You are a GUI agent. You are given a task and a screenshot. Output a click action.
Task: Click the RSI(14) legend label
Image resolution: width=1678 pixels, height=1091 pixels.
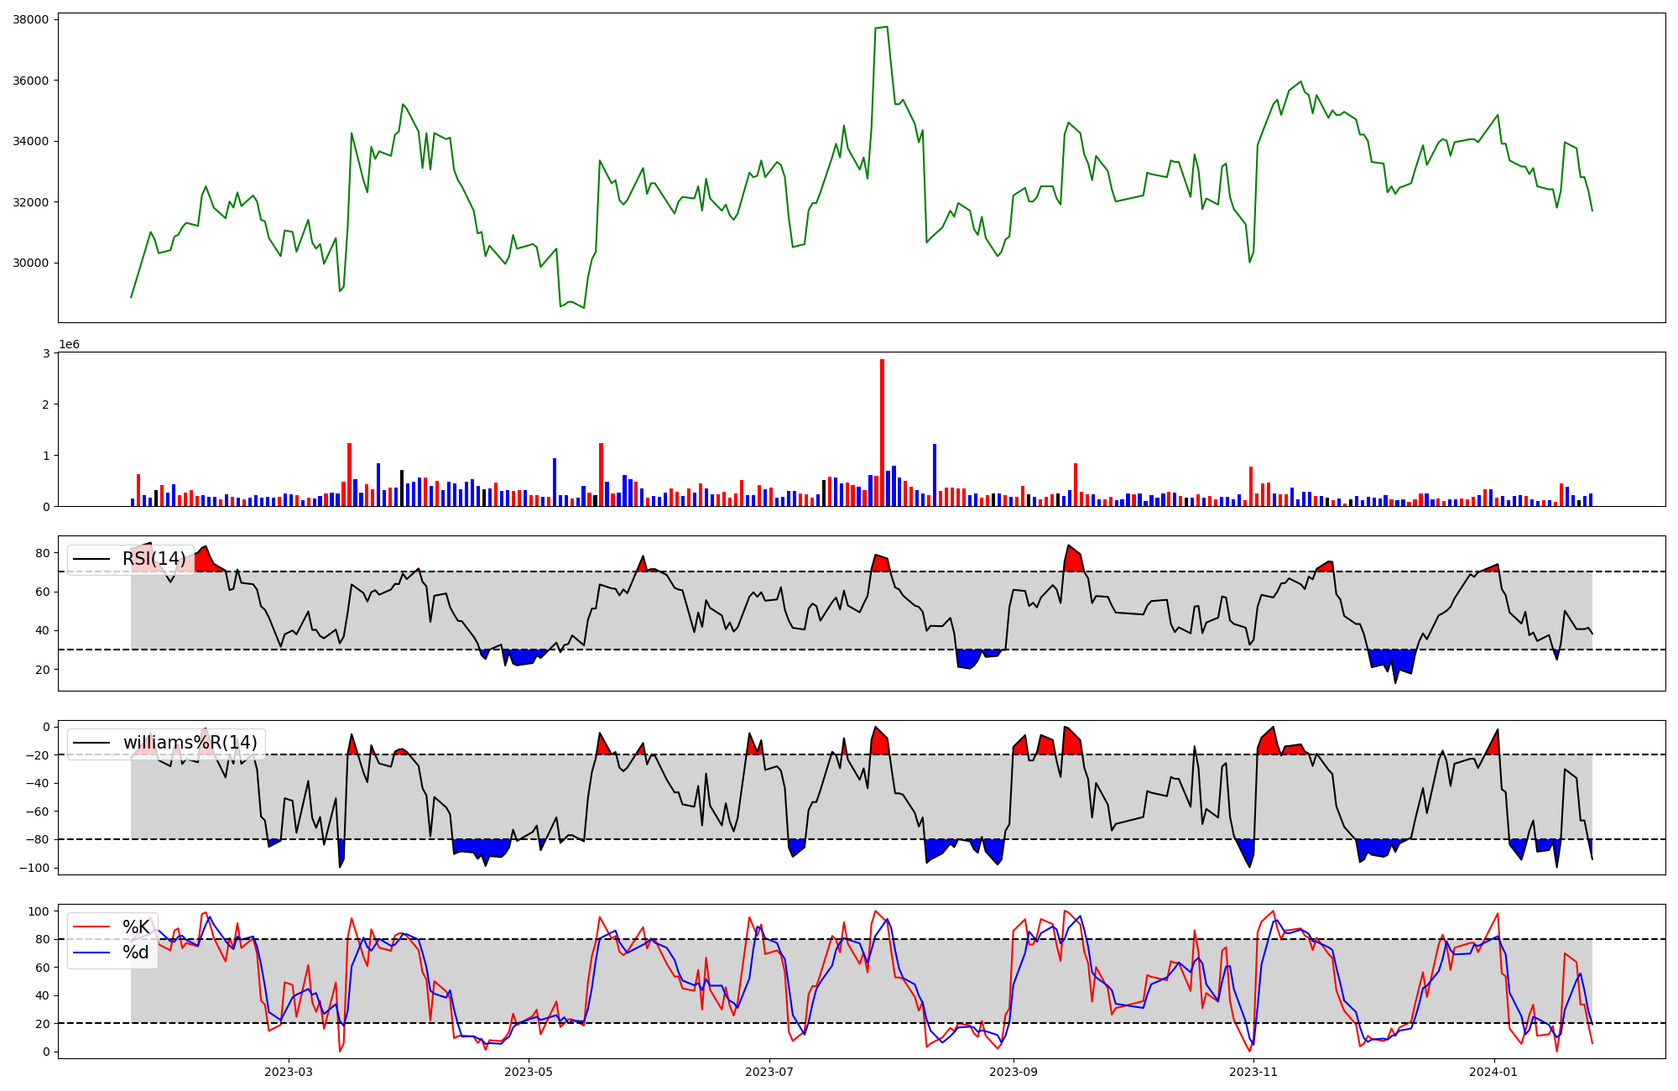click(x=154, y=559)
